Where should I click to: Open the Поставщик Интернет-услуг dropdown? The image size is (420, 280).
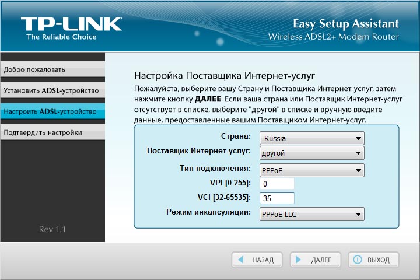311,153
